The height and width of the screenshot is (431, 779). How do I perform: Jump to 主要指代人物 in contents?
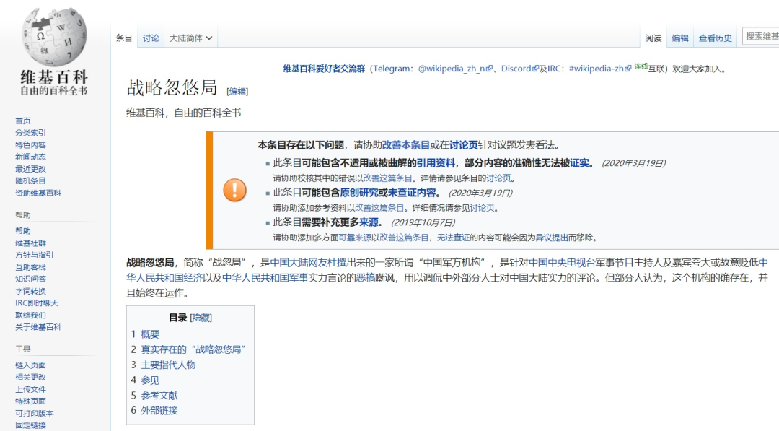tap(168, 365)
